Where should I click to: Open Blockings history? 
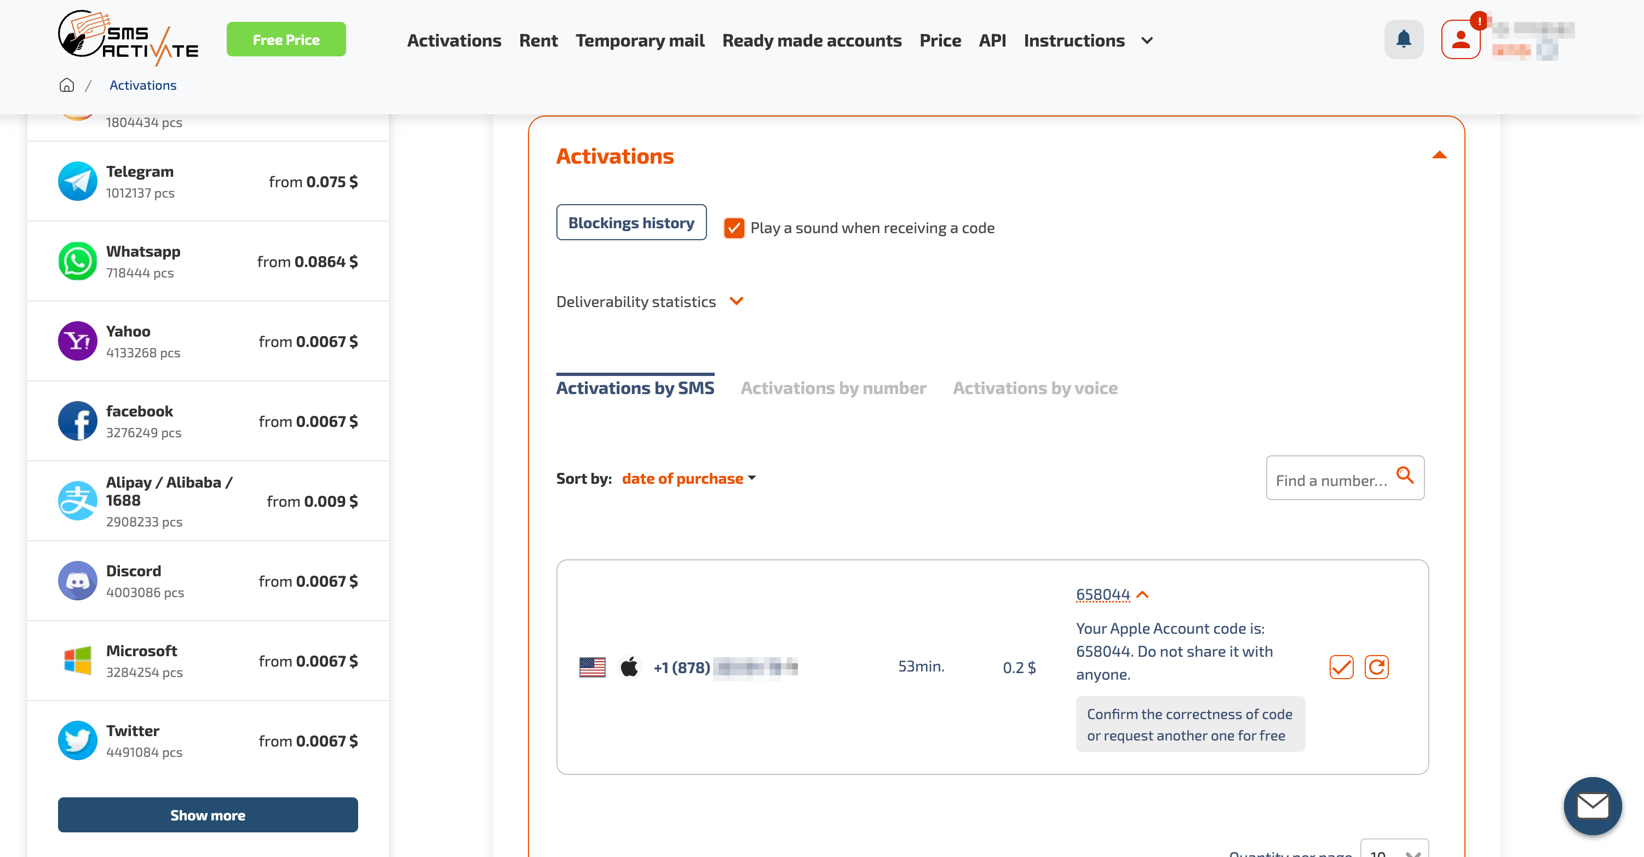(x=631, y=223)
